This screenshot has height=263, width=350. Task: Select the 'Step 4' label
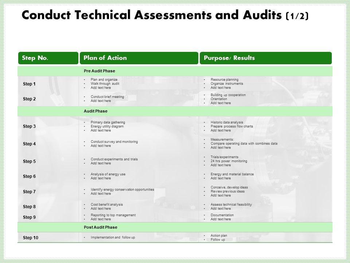click(x=29, y=144)
